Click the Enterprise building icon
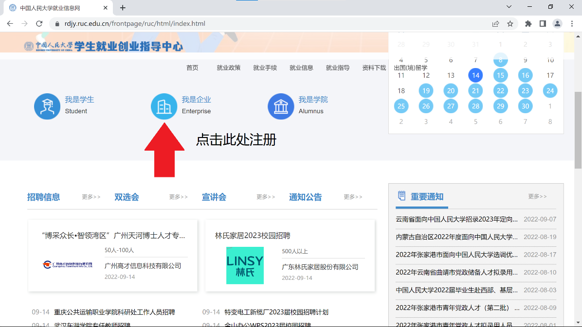Viewport: 582px width, 327px height. click(164, 106)
